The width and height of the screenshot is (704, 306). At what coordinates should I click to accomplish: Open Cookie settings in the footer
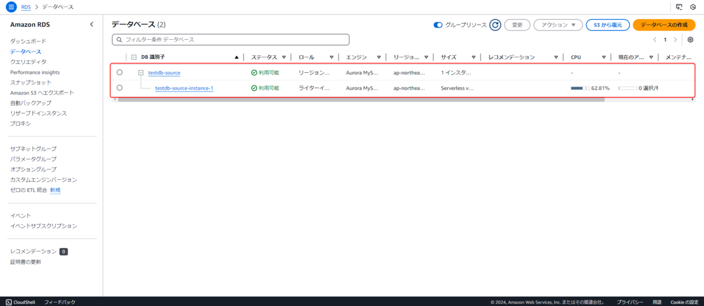[x=684, y=302]
